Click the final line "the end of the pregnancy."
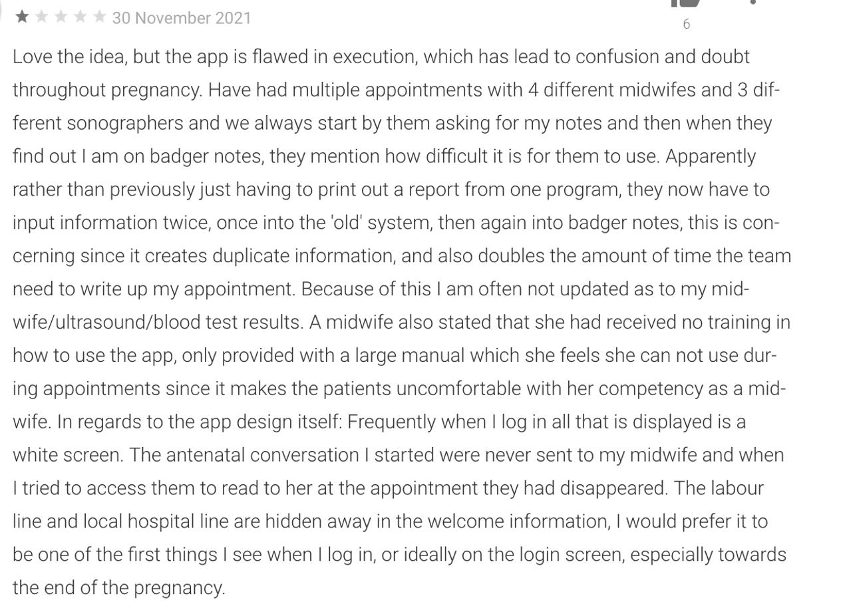 (119, 588)
